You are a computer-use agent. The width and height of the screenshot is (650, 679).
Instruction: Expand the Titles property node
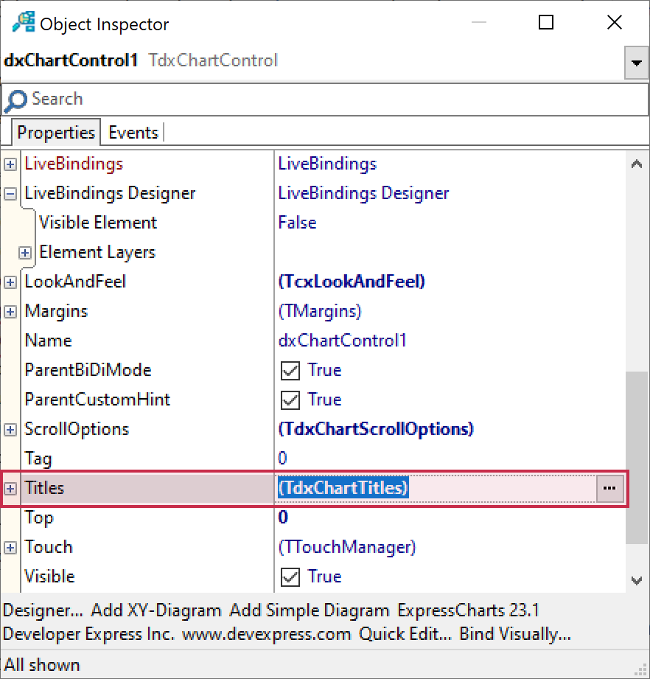[x=10, y=488]
